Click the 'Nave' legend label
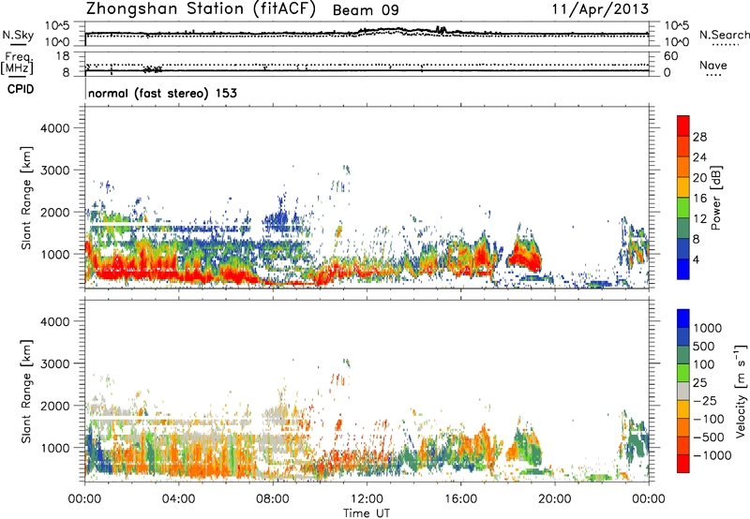This screenshot has width=750, height=519. click(713, 65)
